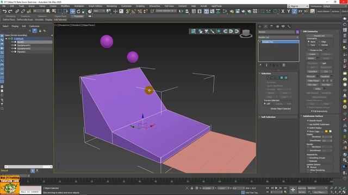348x195 pixels.
Task: Toggle the Smooth Result checkbox
Action: (x=308, y=120)
